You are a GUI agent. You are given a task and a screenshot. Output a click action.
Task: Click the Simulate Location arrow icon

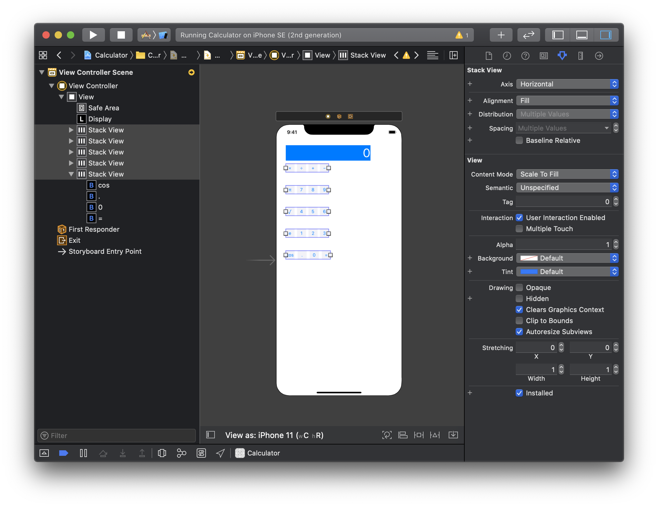pyautogui.click(x=220, y=453)
